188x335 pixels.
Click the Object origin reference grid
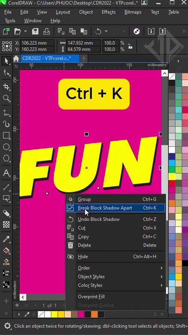7,46
